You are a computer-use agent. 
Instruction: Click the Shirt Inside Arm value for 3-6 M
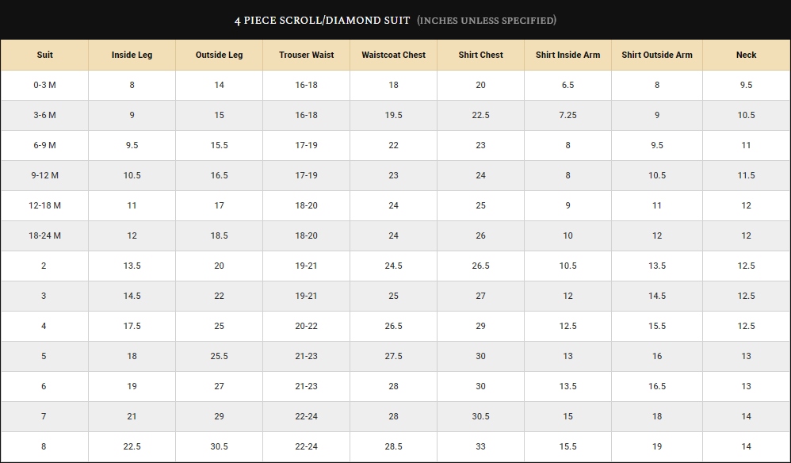(x=567, y=116)
